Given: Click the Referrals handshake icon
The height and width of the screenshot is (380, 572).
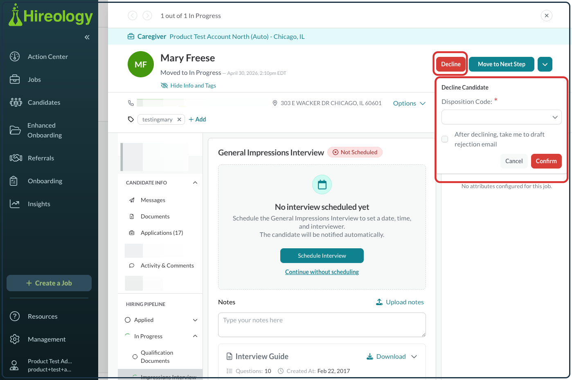Looking at the screenshot, I should pyautogui.click(x=16, y=158).
